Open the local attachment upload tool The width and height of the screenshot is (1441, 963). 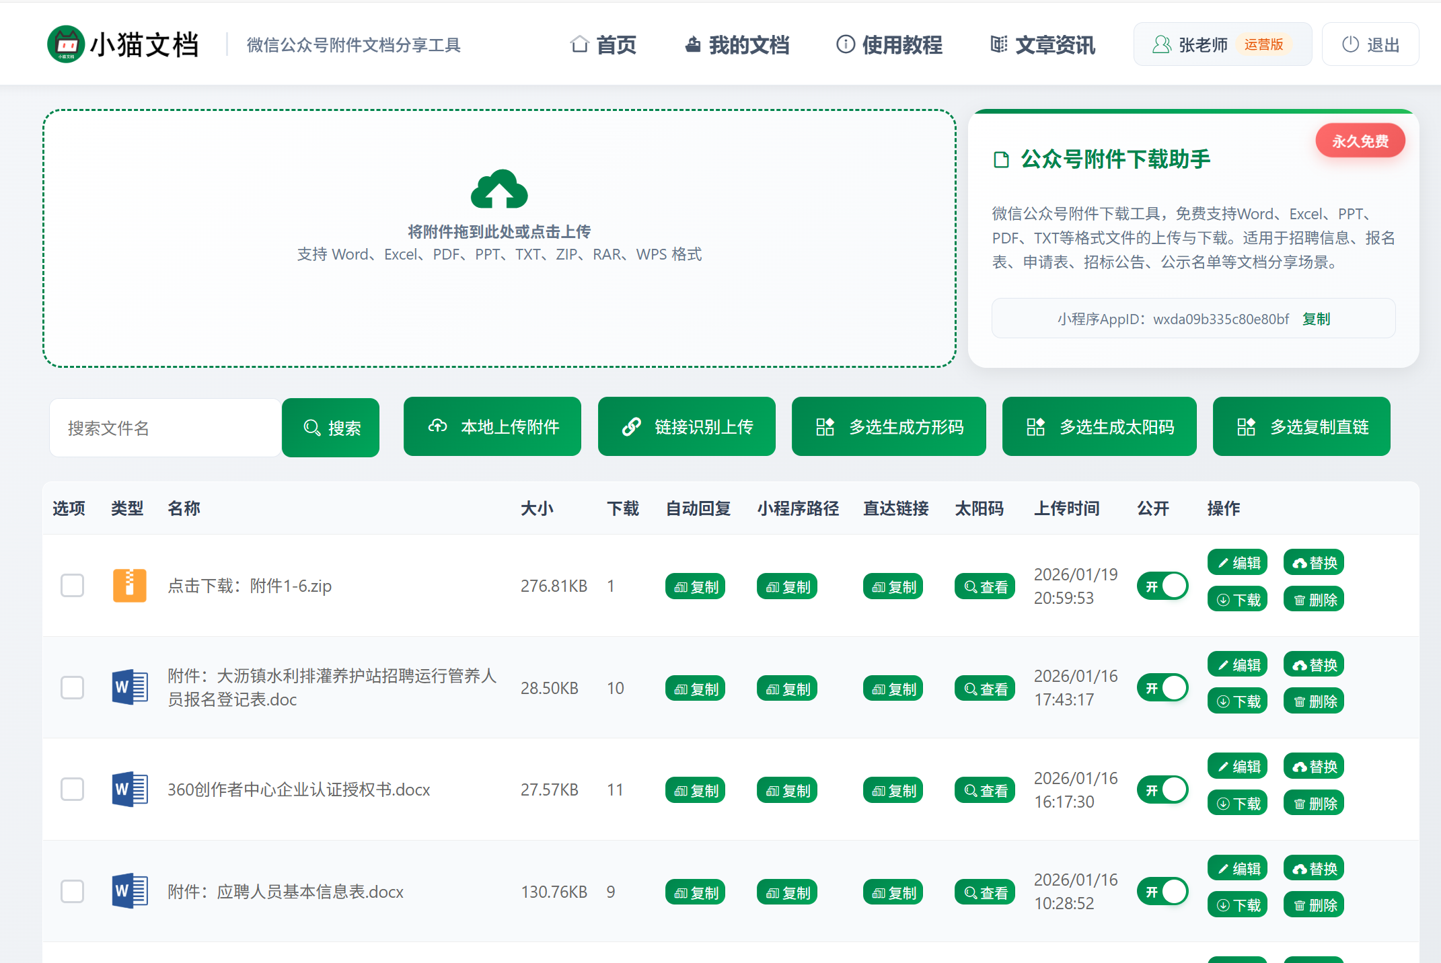click(492, 426)
